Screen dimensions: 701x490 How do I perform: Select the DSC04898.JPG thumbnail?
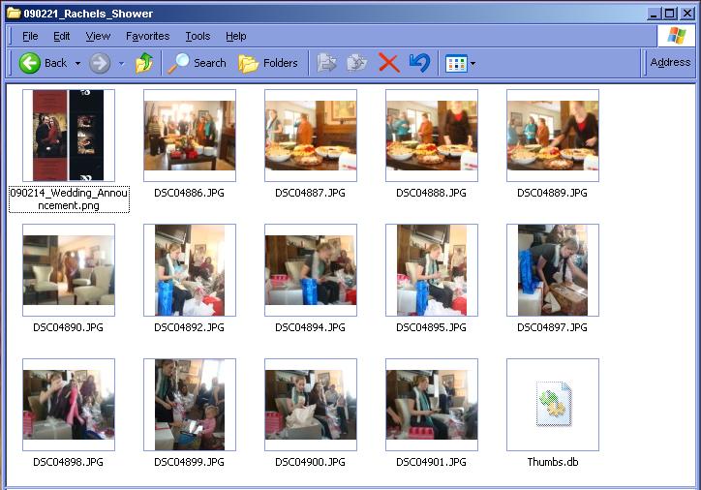click(x=69, y=405)
